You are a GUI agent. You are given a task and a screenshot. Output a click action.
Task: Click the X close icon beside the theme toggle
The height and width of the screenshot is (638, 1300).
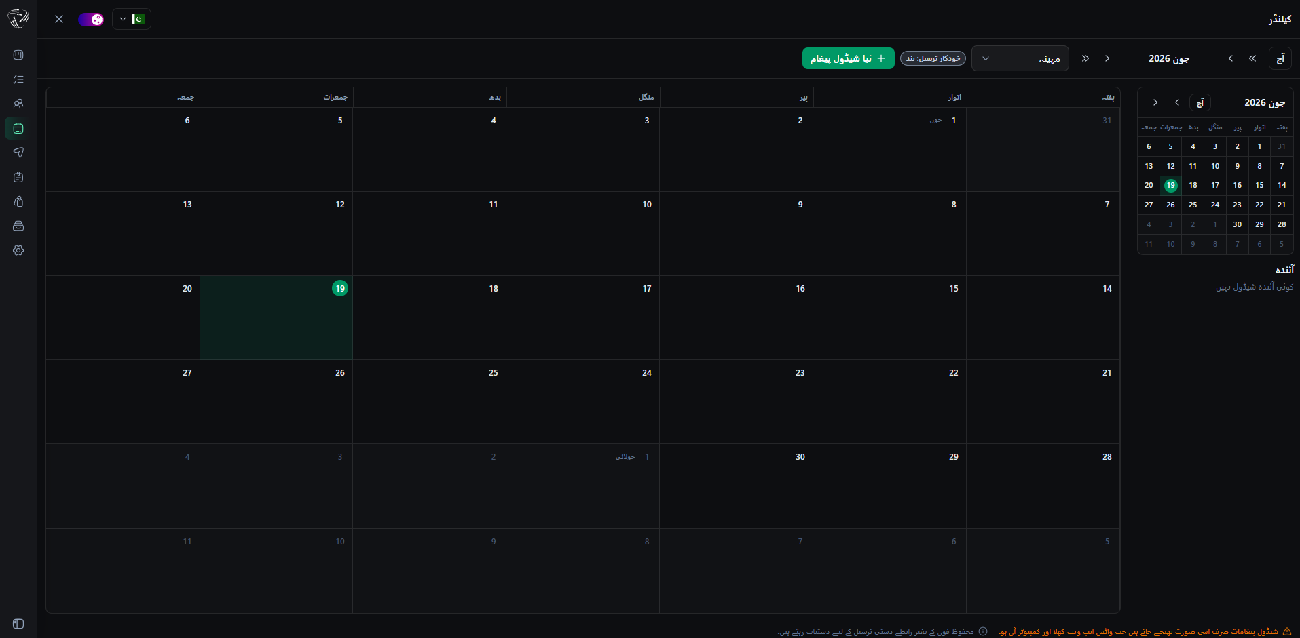point(59,19)
